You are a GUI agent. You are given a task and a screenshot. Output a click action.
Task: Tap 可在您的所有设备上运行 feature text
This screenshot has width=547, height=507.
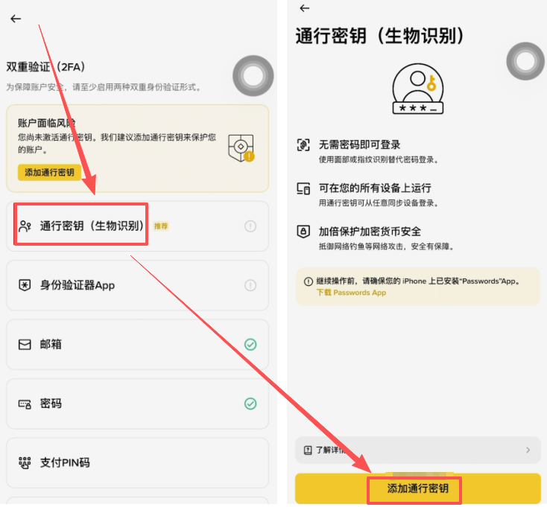click(375, 188)
